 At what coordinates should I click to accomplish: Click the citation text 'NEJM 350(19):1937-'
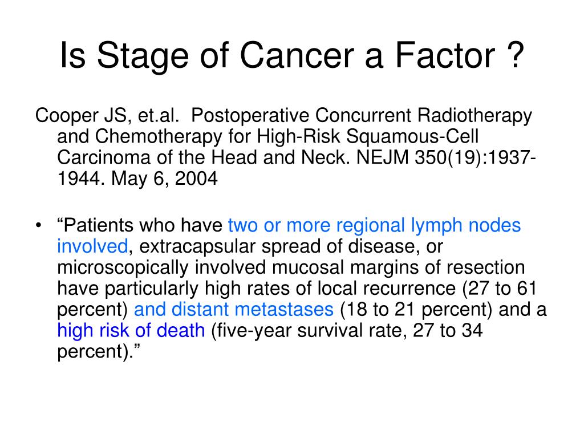tap(446, 157)
